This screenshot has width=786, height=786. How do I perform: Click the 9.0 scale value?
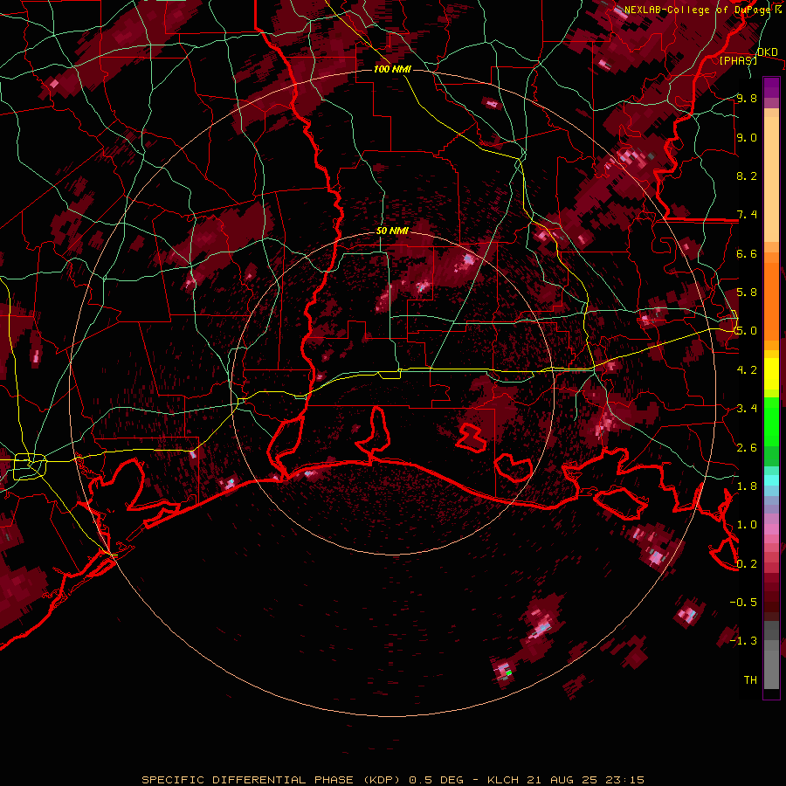coord(747,137)
